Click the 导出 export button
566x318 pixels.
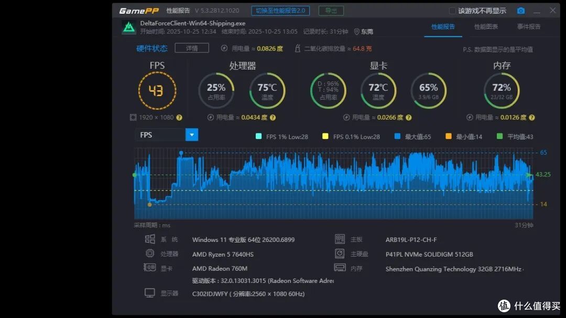point(331,10)
